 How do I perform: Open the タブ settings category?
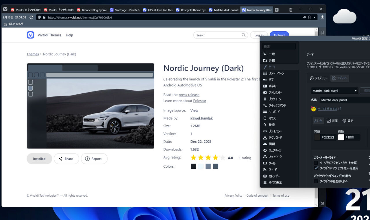[x=279, y=80]
